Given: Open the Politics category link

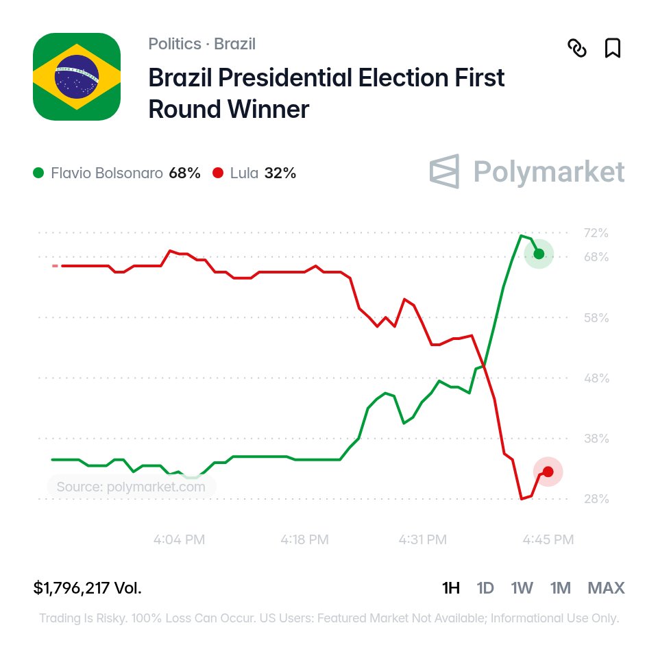Looking at the screenshot, I should point(175,44).
